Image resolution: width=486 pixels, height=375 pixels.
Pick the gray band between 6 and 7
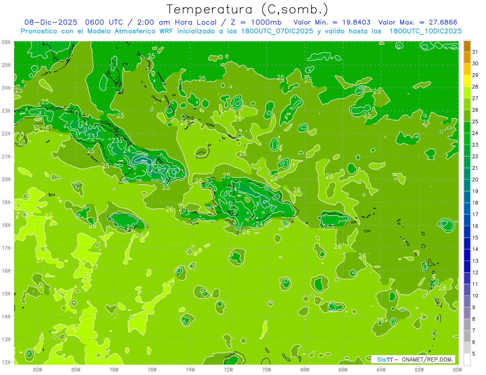(x=467, y=336)
